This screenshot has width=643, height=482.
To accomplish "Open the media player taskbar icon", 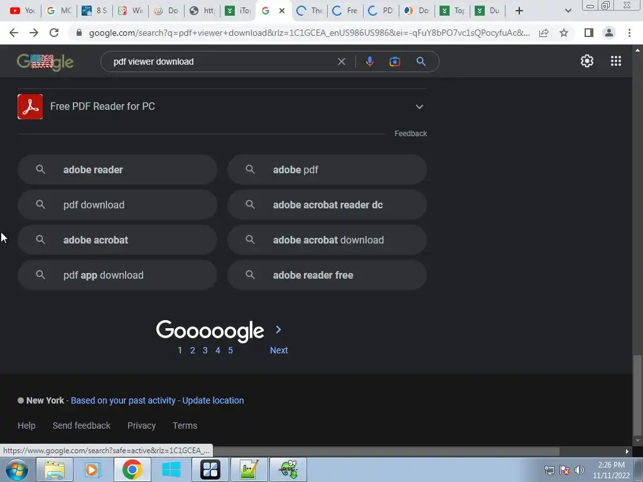I will pos(92,469).
